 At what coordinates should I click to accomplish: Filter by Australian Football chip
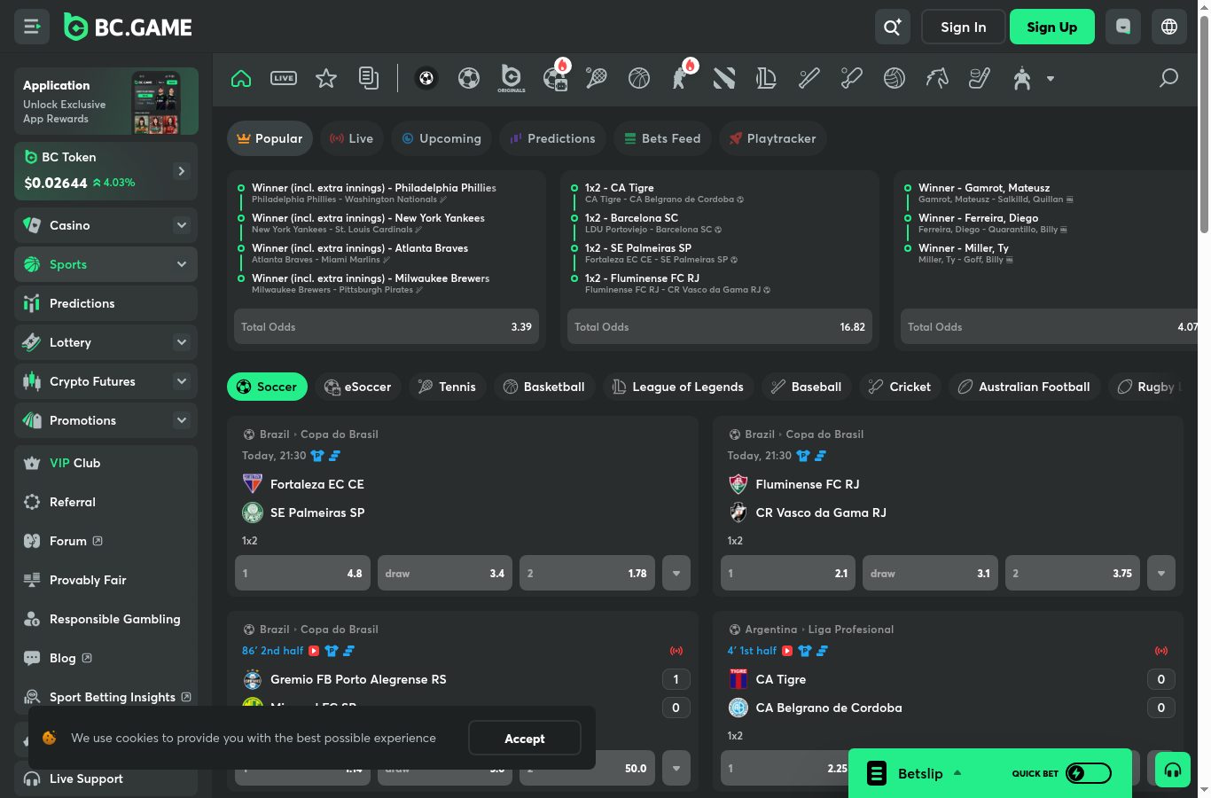coord(1026,387)
